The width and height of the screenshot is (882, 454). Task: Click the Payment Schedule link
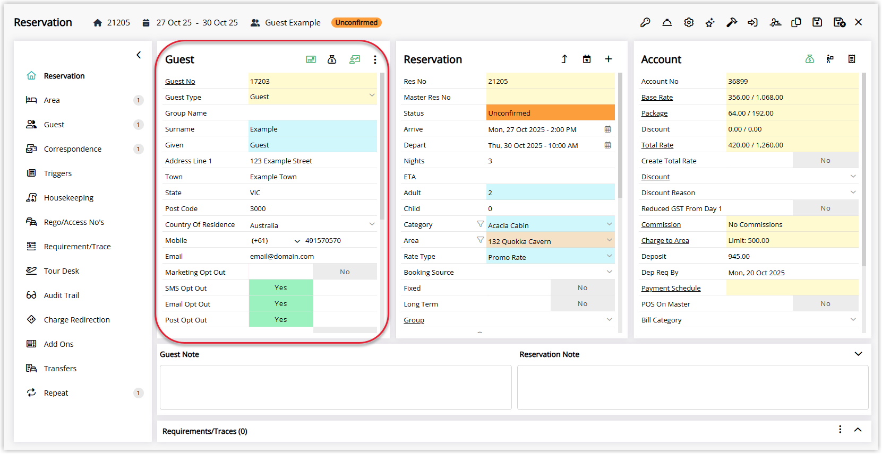click(x=671, y=288)
